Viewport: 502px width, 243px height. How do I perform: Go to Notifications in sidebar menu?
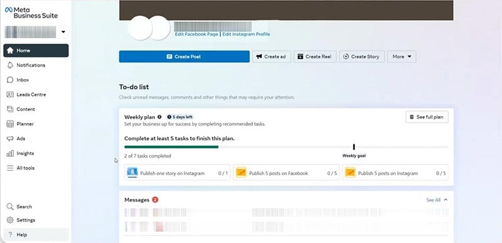36,65
